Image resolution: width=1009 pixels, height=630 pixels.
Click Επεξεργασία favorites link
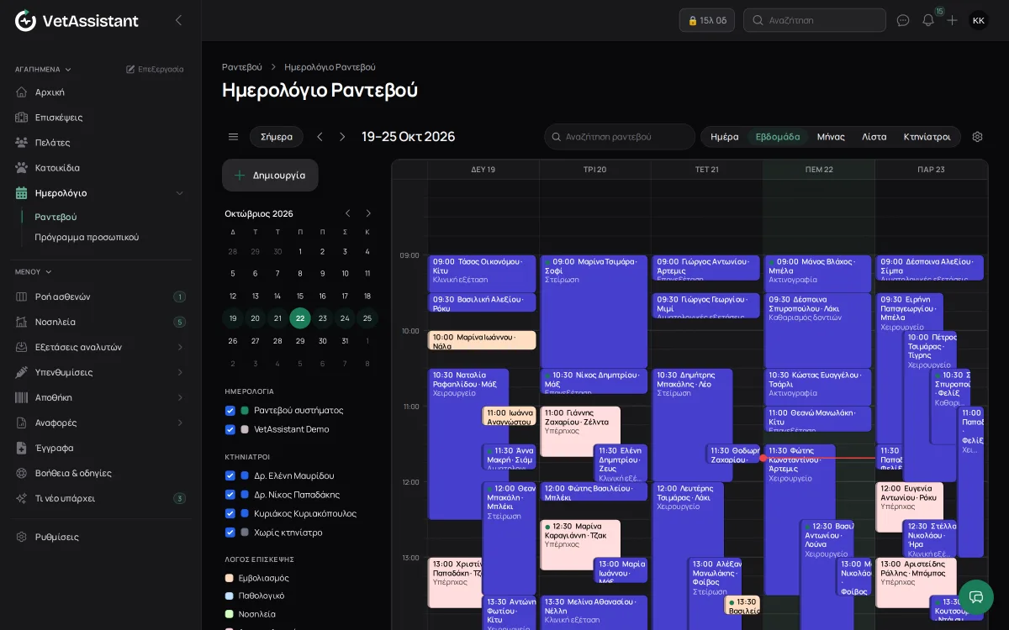coord(155,69)
